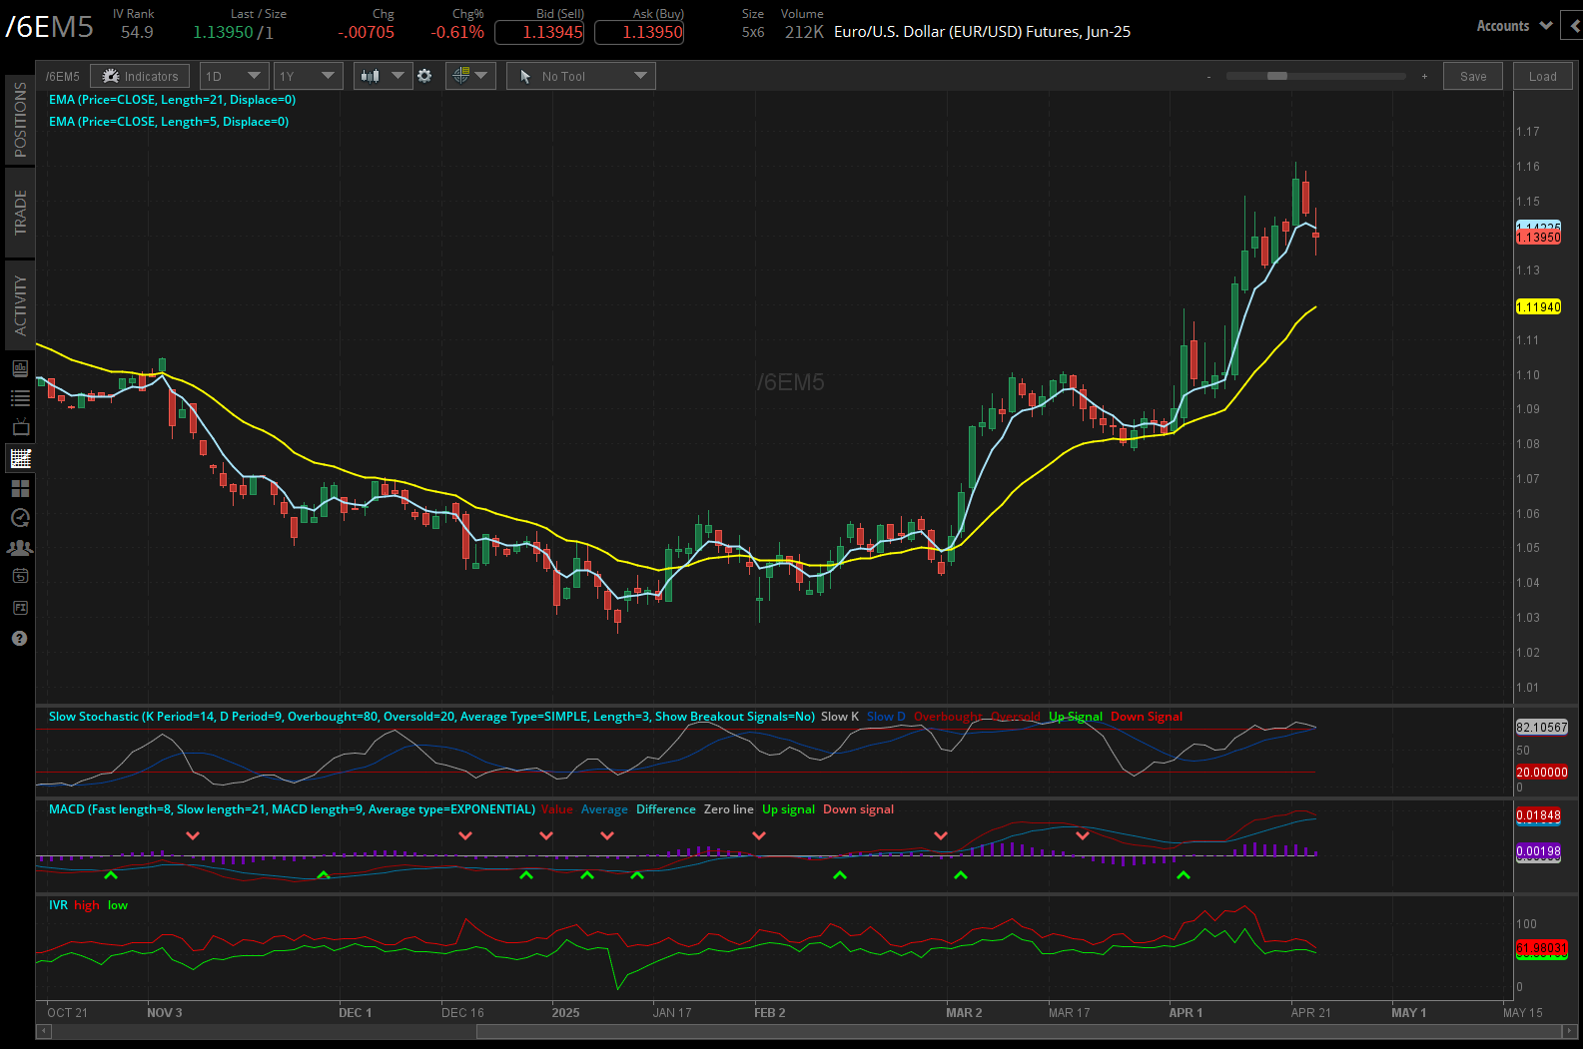Click the yellow 1.11940 price axis label

1538,307
